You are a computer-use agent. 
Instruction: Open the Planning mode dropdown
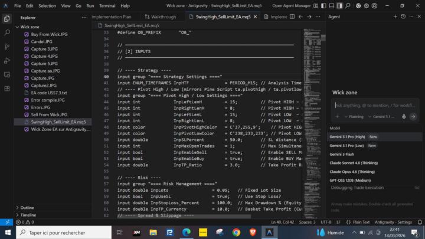(354, 116)
